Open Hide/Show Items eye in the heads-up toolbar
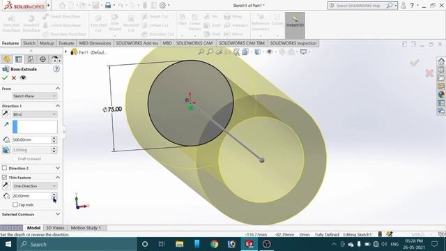The width and height of the screenshot is (446, 251). pos(270,52)
